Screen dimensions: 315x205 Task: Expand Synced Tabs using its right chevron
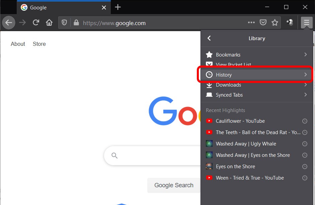305,95
